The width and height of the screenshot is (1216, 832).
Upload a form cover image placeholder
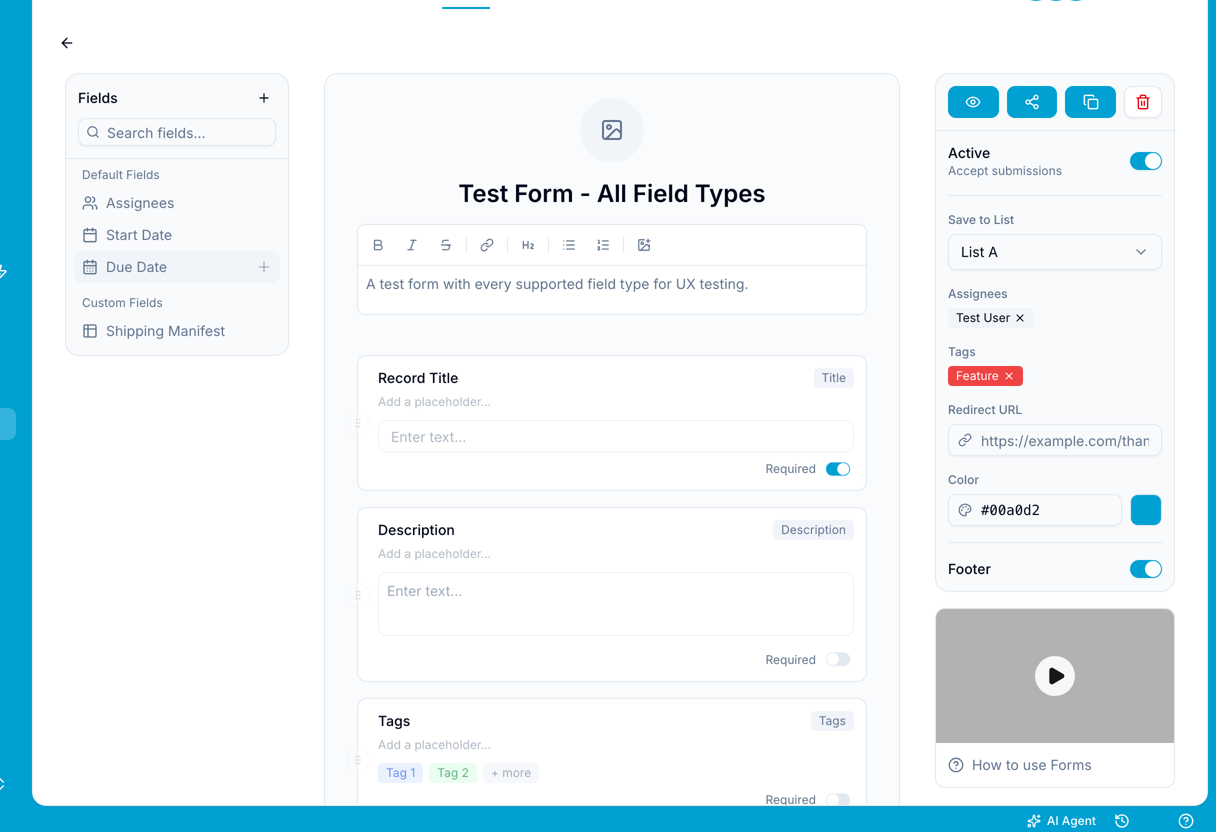point(611,130)
